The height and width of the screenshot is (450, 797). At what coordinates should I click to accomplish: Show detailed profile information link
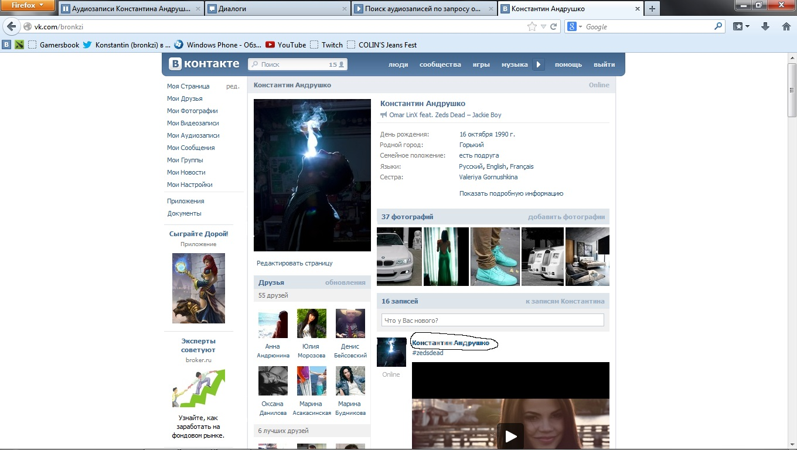511,193
